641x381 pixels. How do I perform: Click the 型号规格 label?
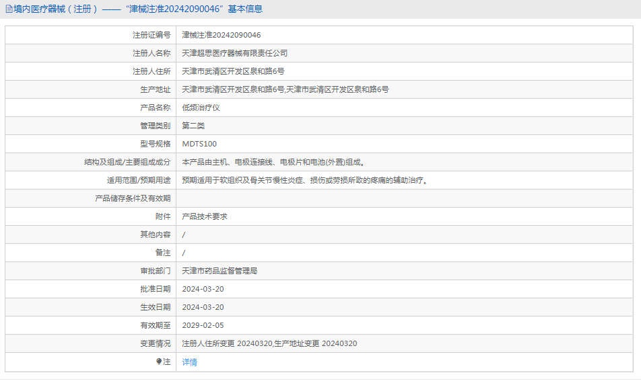coord(156,144)
